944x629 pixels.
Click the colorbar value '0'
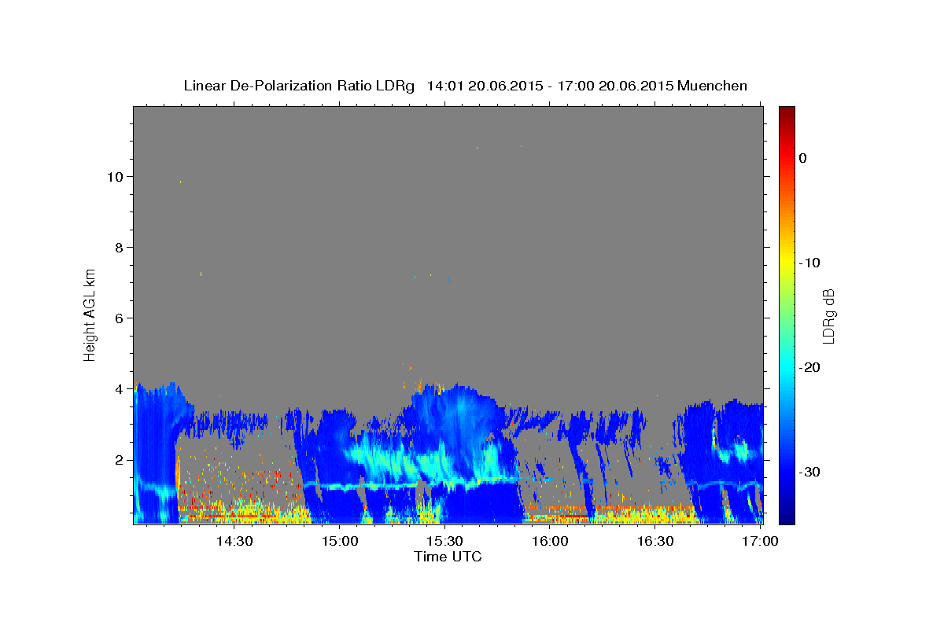point(802,158)
